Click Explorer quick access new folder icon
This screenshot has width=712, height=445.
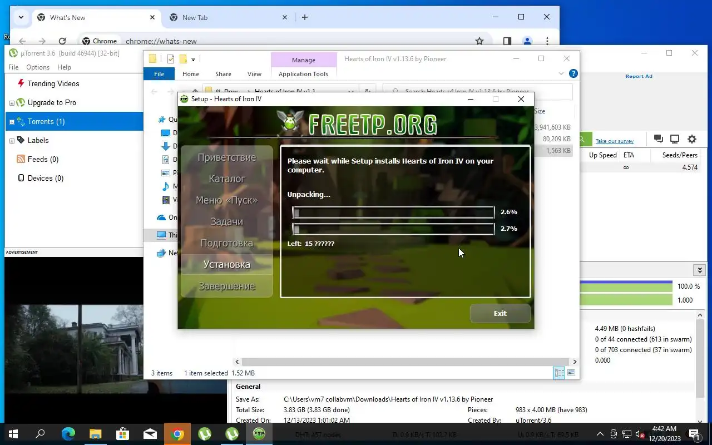(x=182, y=59)
